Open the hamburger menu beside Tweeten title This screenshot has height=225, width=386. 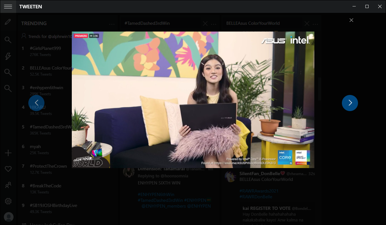tap(8, 6)
